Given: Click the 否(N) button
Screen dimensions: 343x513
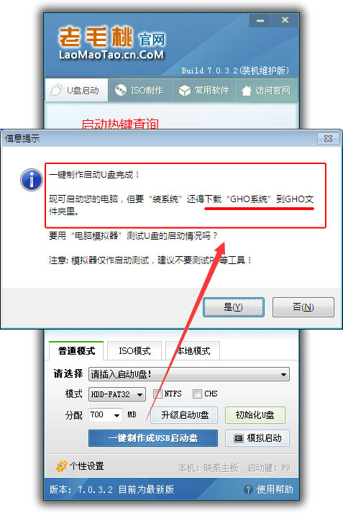Looking at the screenshot, I should click(x=303, y=307).
